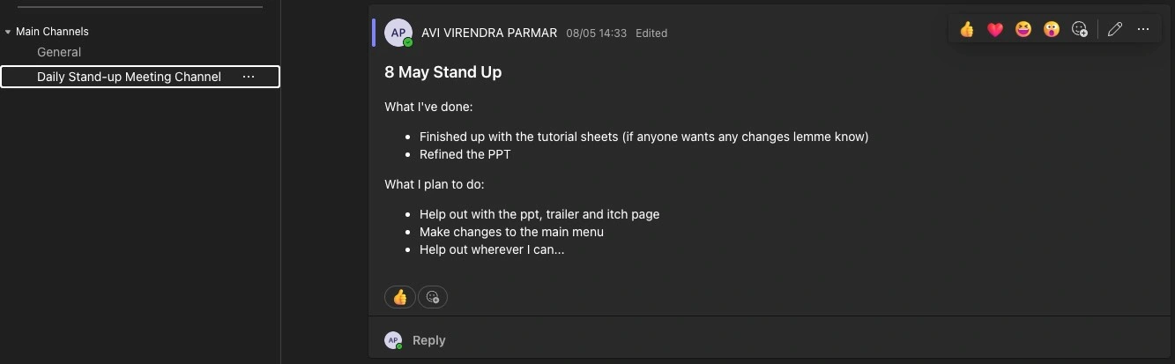
Task: React with the surprised face emoji
Action: (1052, 30)
